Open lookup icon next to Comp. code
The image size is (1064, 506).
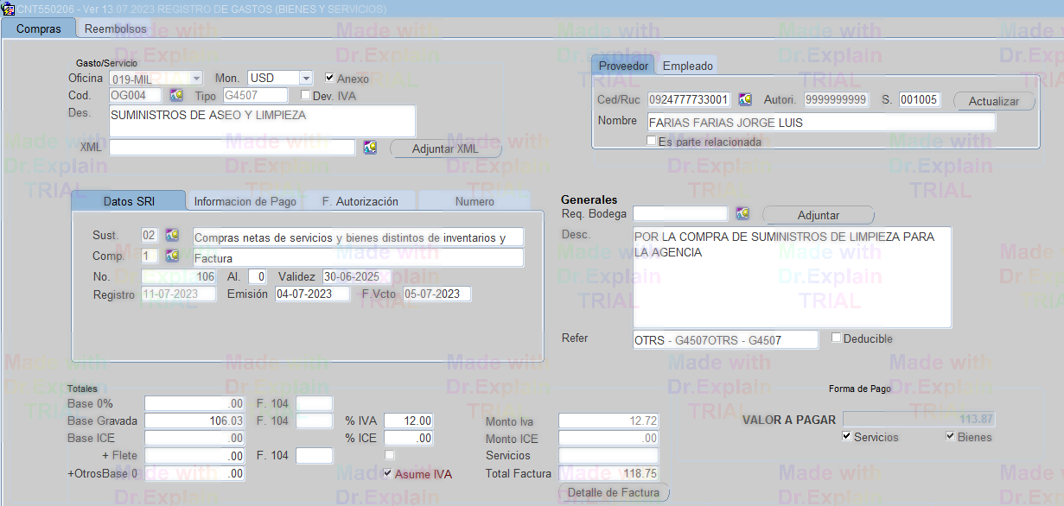coord(172,256)
